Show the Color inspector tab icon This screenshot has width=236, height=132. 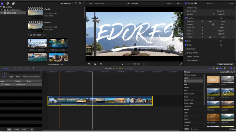tap(189, 3)
